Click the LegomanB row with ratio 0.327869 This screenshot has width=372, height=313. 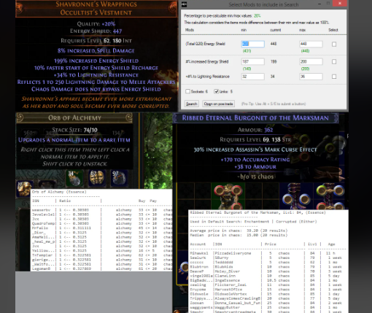click(102, 269)
